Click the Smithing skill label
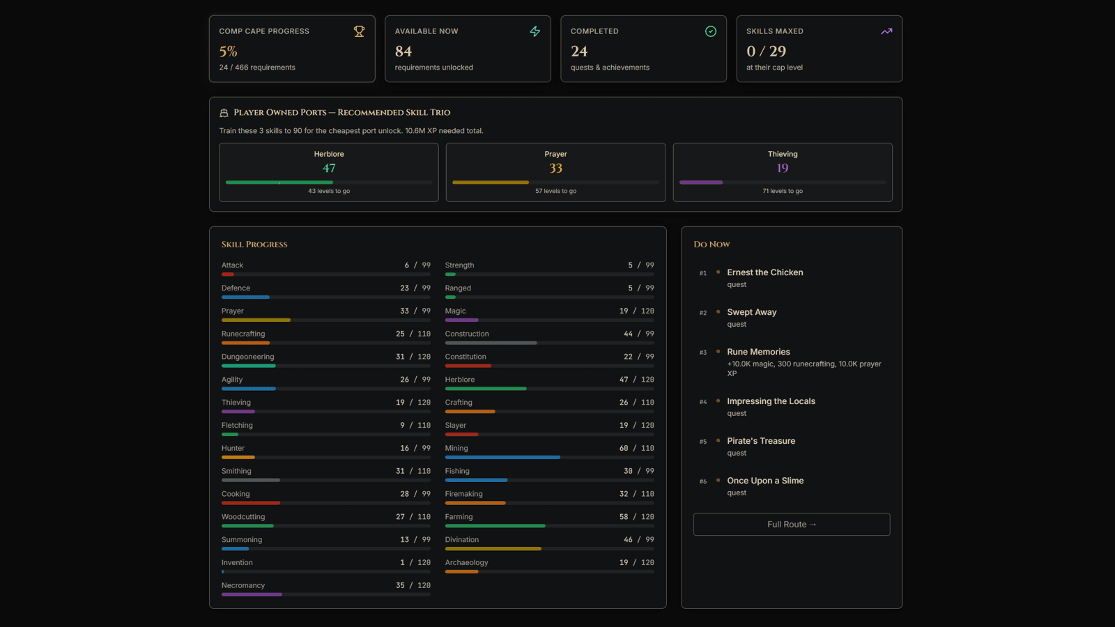Screen dimensions: 1115x627 tap(236, 472)
